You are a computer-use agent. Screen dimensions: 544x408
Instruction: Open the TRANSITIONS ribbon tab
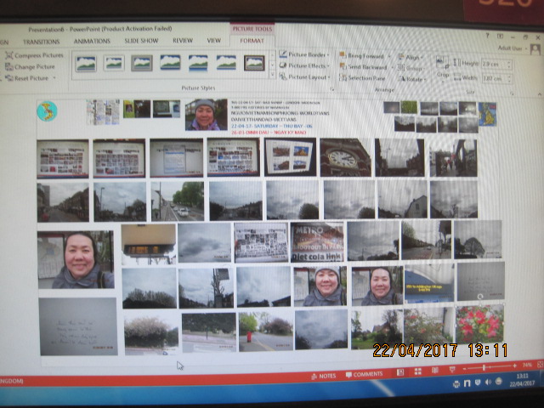[x=41, y=42]
